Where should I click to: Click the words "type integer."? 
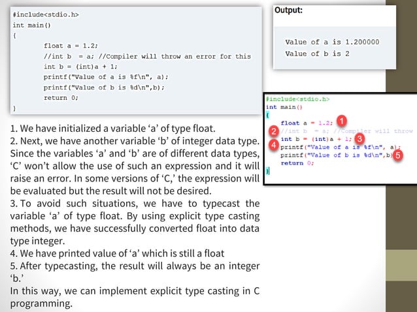pos(37,241)
